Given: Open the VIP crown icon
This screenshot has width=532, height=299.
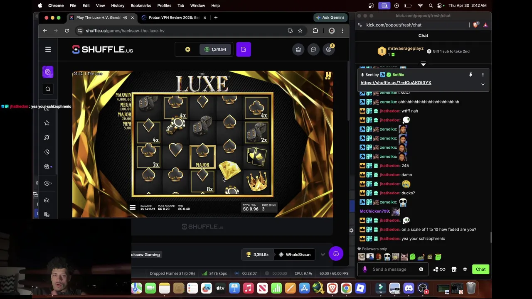Looking at the screenshot, I should tap(298, 49).
